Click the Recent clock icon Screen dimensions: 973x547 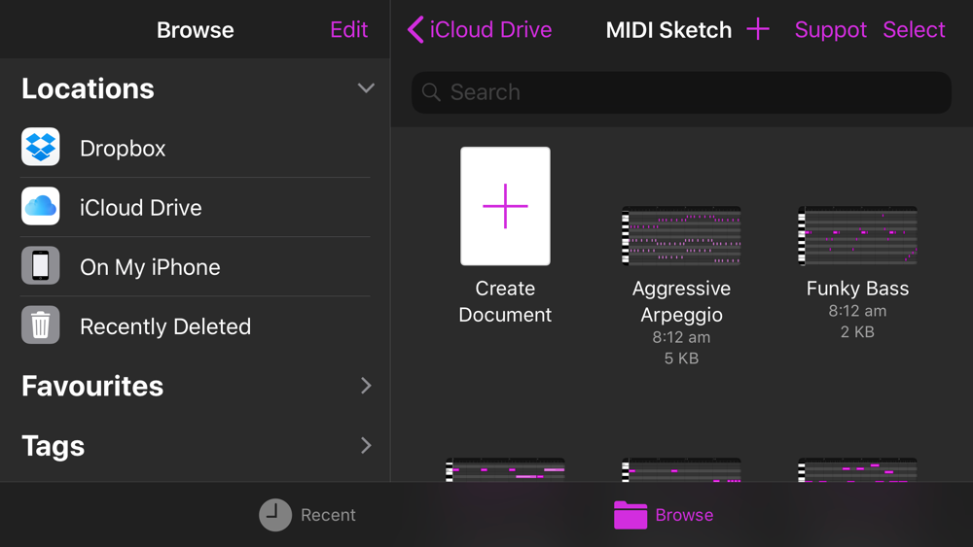pos(275,515)
